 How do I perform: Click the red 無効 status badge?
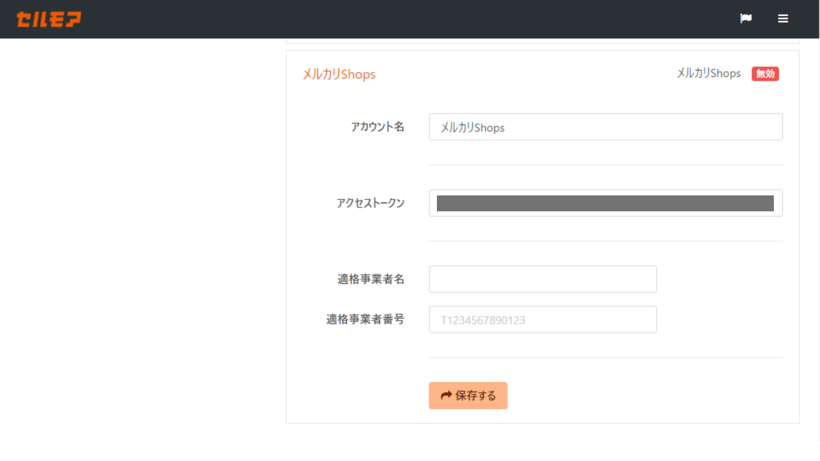(765, 74)
